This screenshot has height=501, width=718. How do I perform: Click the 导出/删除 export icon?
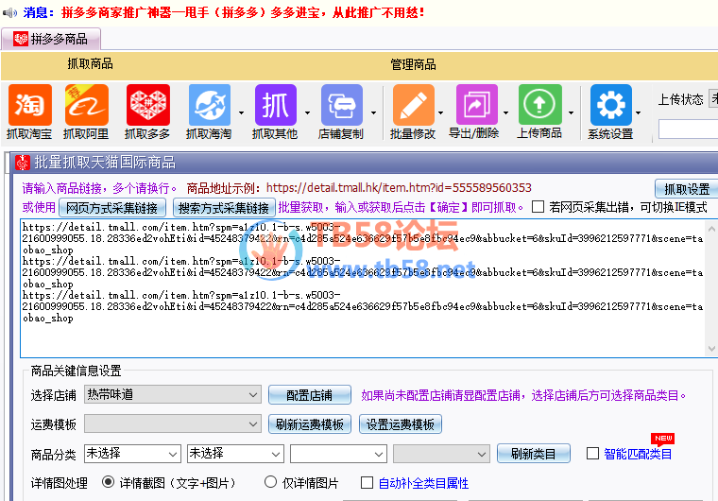tap(476, 105)
